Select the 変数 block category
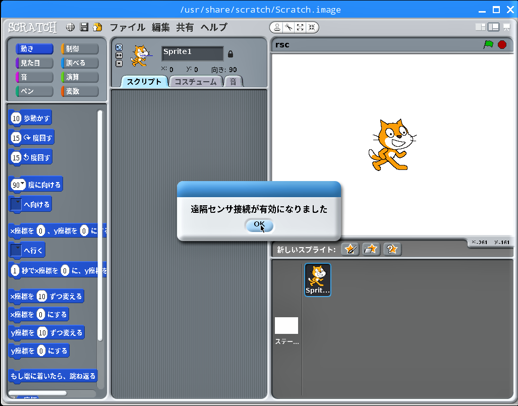 [80, 91]
